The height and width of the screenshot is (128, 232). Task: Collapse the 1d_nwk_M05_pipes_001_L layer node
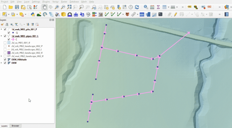[x=2, y=36]
